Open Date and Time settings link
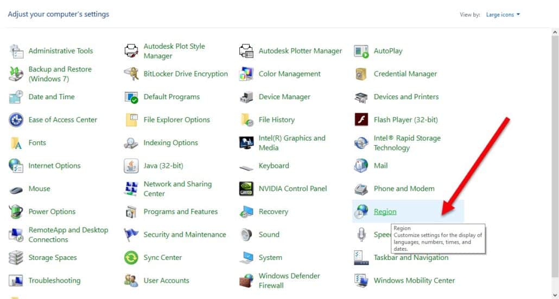 52,97
